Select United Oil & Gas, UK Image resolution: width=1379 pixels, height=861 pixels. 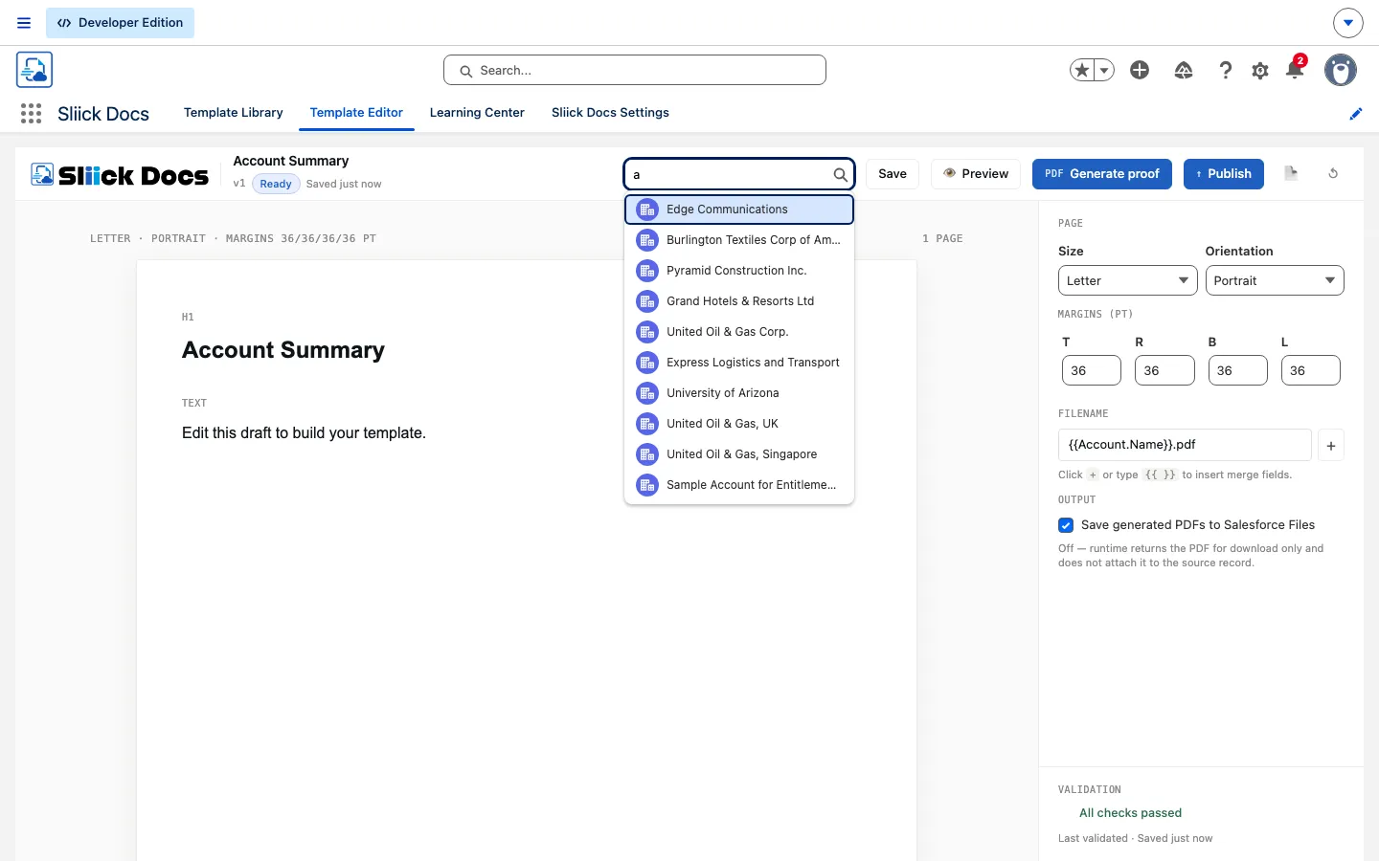[x=739, y=424]
